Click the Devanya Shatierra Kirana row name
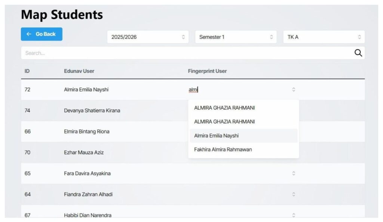383x222 pixels. pyautogui.click(x=92, y=111)
